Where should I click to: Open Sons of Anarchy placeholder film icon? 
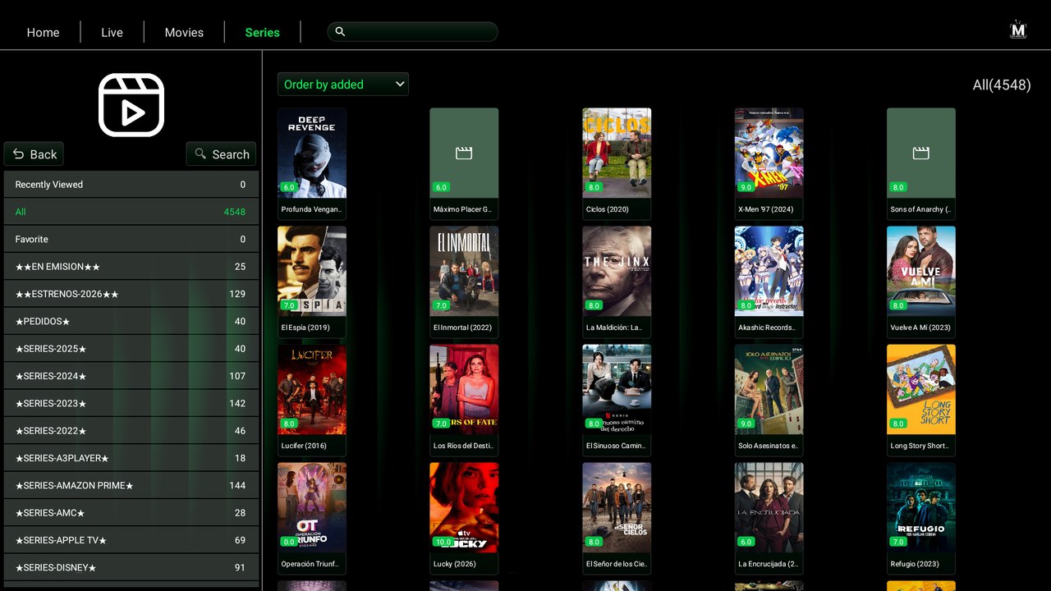[921, 153]
